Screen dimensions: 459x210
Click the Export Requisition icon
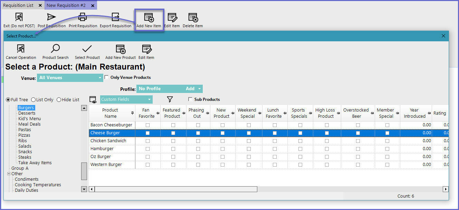[115, 17]
